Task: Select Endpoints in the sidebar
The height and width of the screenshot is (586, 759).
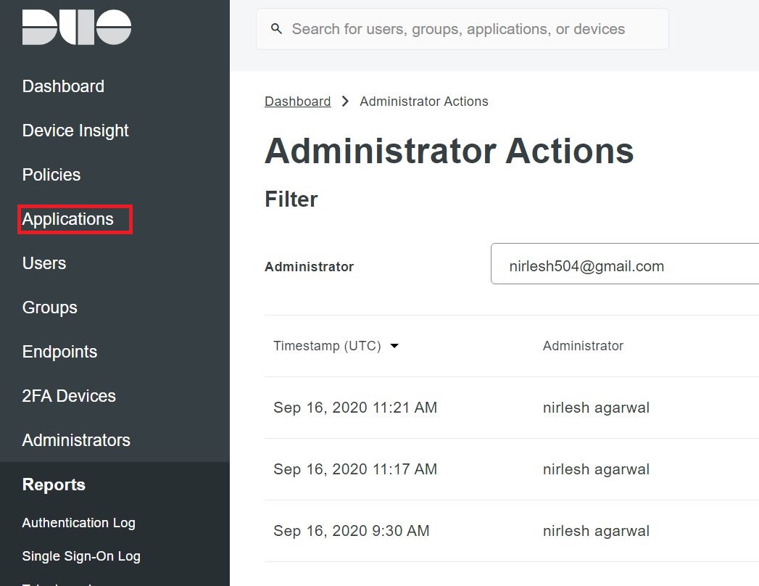Action: (x=59, y=352)
